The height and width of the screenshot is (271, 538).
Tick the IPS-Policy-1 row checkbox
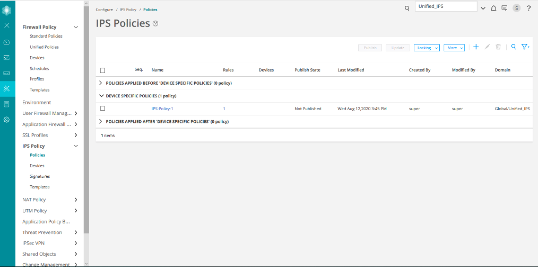coord(103,109)
